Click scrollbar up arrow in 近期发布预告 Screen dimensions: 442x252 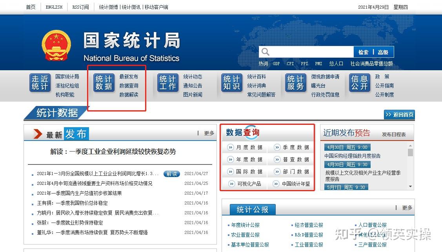click(x=410, y=145)
